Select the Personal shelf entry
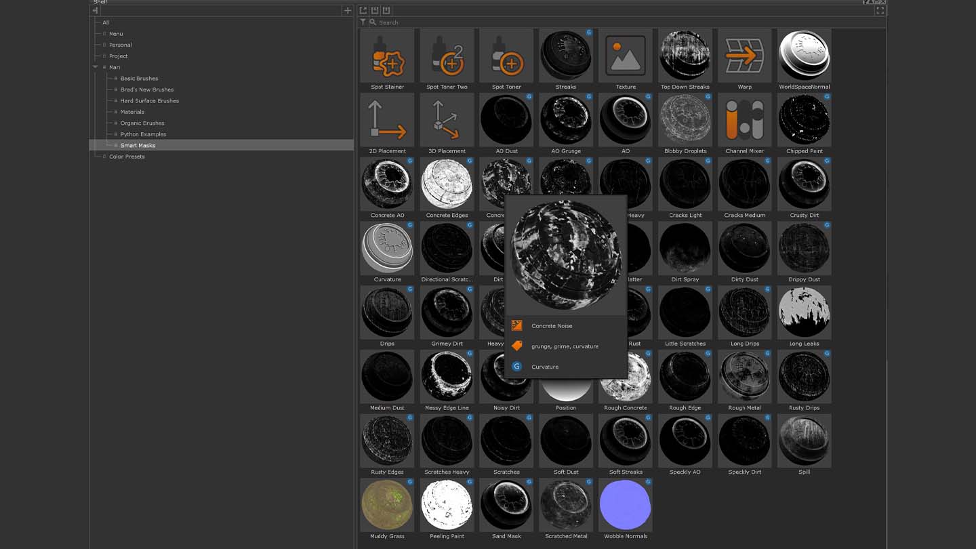This screenshot has width=976, height=549. [120, 45]
